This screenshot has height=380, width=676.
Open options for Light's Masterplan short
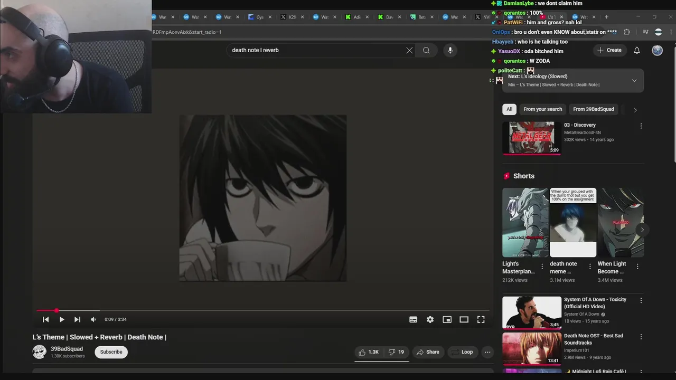(542, 267)
